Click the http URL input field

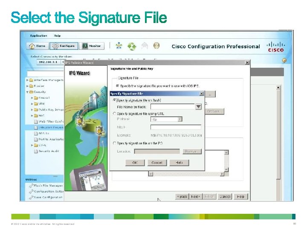(176, 127)
